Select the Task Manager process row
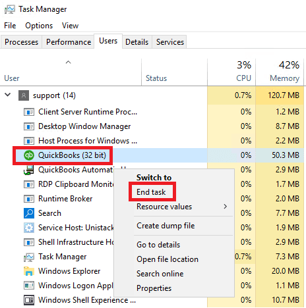 [62, 257]
